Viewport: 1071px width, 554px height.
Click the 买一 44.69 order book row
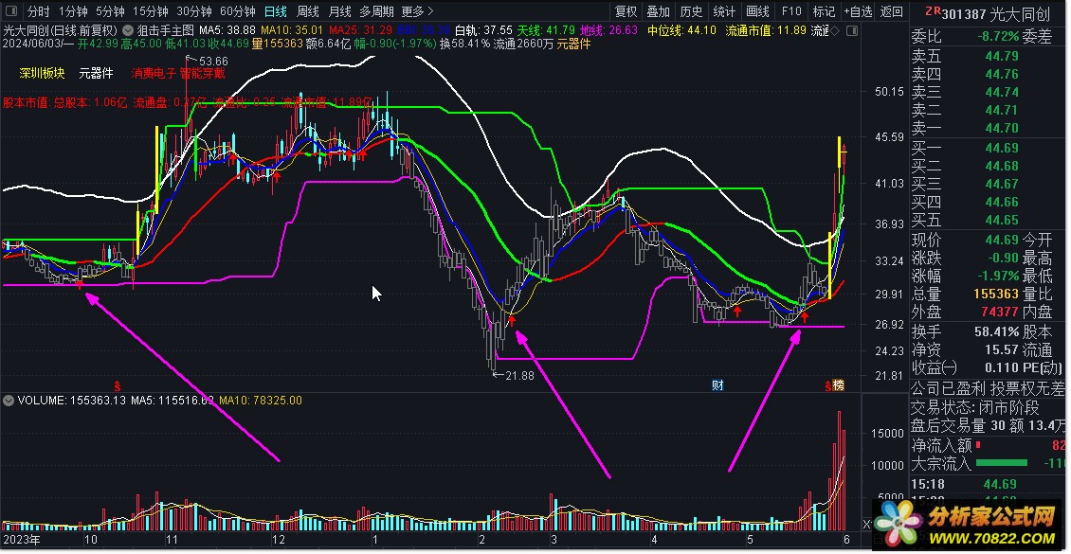pyautogui.click(x=988, y=148)
